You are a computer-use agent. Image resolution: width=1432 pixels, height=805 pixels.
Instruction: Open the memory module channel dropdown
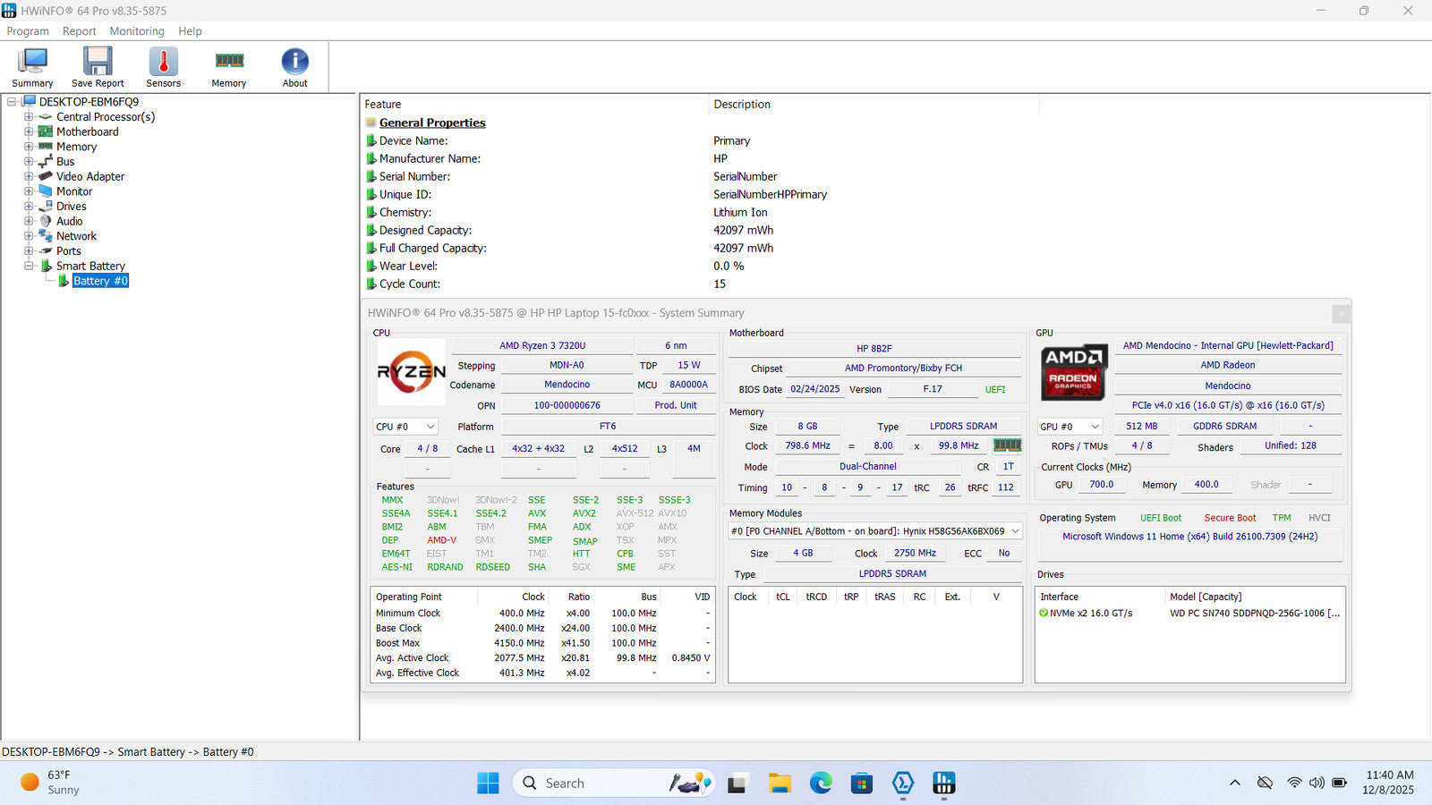coord(875,531)
